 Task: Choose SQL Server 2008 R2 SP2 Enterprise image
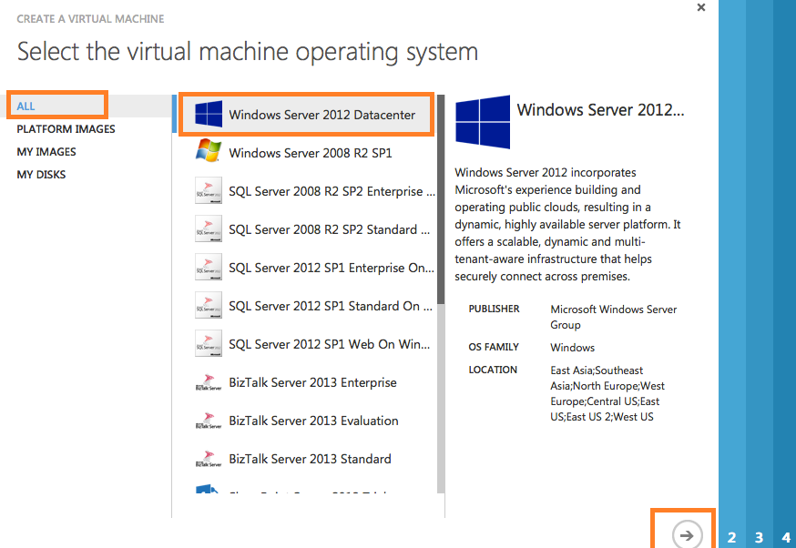(x=306, y=191)
